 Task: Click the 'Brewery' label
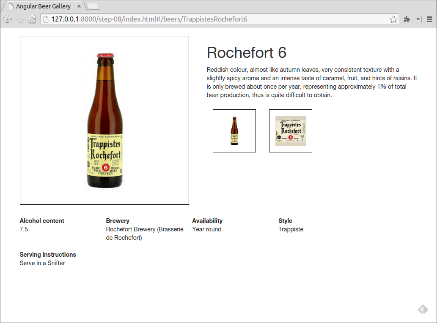(x=118, y=221)
